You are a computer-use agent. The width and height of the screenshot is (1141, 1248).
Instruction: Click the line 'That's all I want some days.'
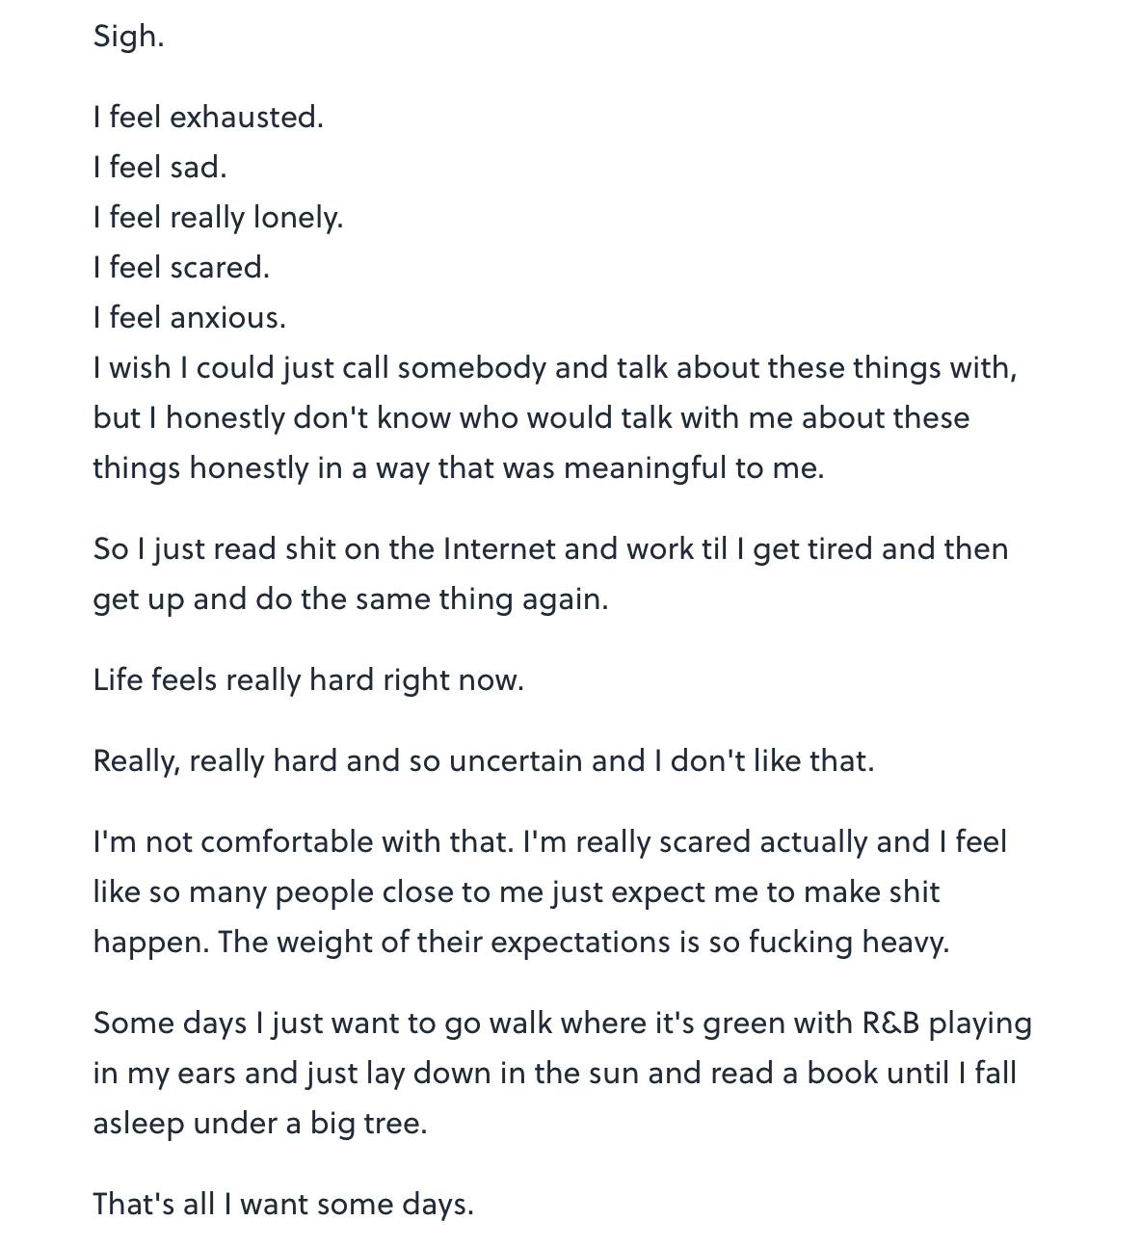283,1205
